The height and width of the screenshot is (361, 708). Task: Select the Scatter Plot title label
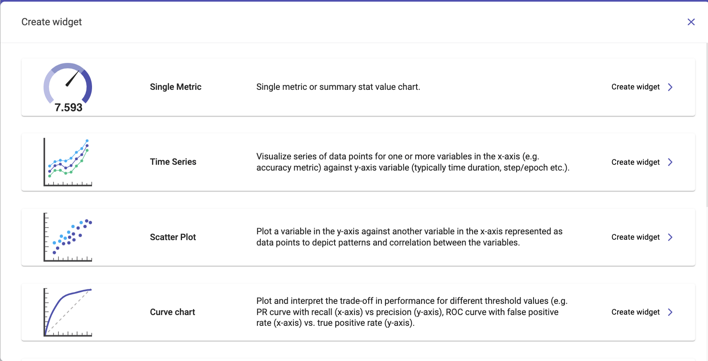[x=173, y=237]
